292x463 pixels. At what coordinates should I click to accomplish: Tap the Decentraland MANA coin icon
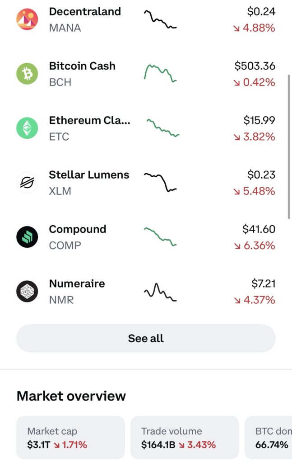coord(27,19)
